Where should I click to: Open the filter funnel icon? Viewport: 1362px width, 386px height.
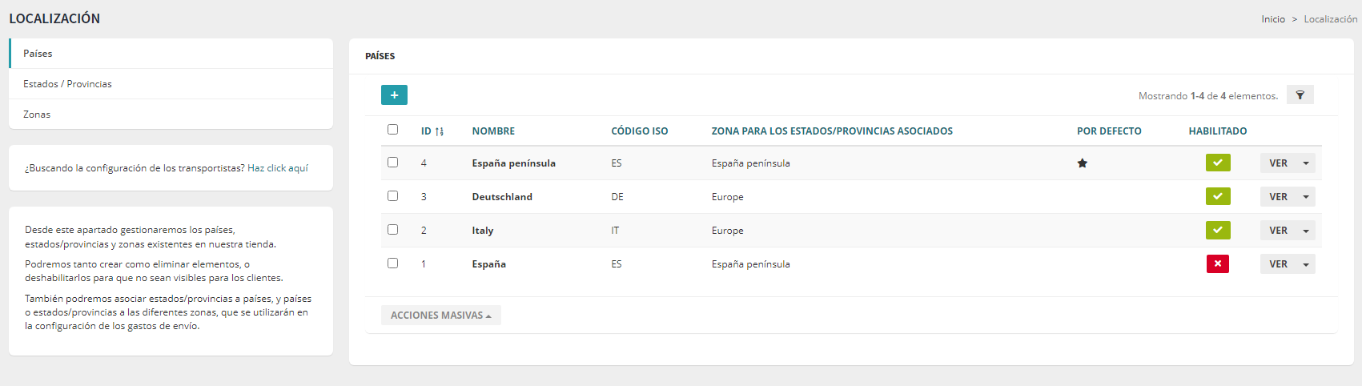[1300, 95]
